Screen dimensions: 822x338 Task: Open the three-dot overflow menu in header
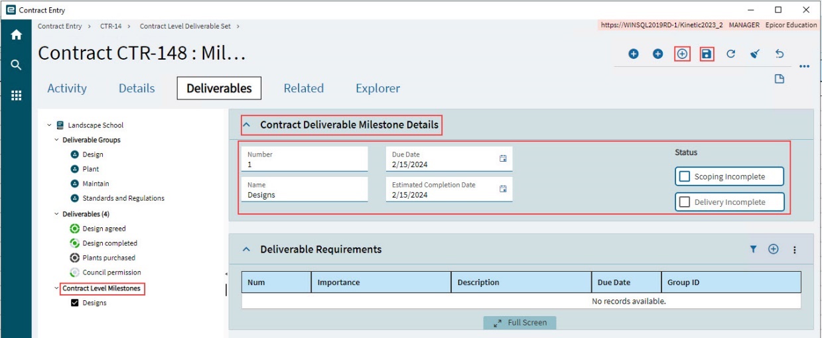pos(804,66)
